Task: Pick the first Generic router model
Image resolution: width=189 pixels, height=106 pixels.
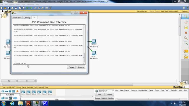Action: click(x=44, y=92)
